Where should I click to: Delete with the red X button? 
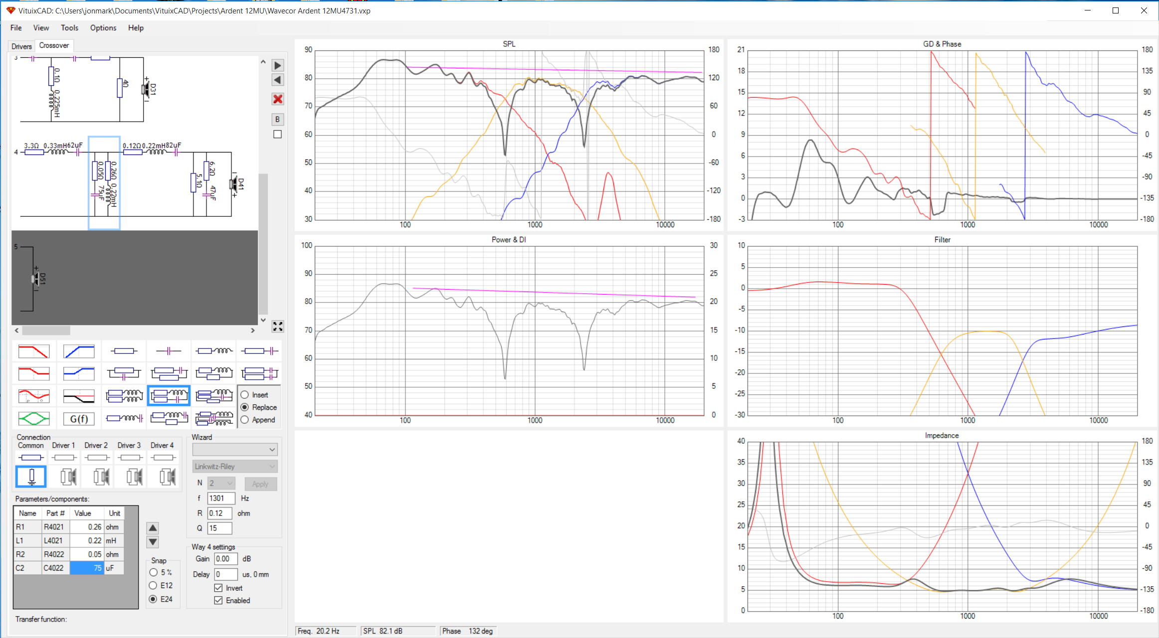(x=278, y=99)
